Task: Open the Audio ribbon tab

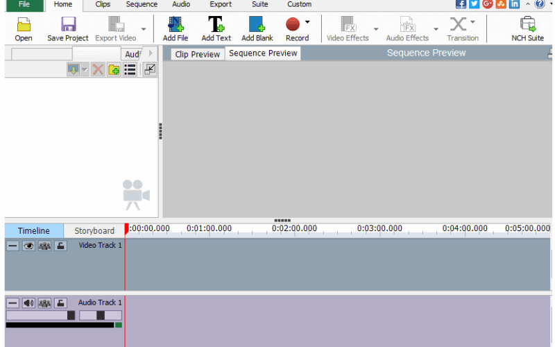Action: [x=181, y=4]
